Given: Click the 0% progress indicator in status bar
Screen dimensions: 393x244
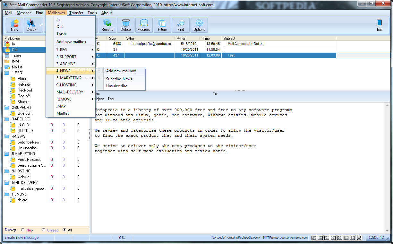Looking at the screenshot, I should click(122, 238).
